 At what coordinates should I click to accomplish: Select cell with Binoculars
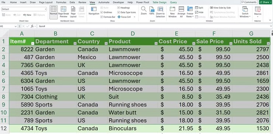[x=133, y=128]
